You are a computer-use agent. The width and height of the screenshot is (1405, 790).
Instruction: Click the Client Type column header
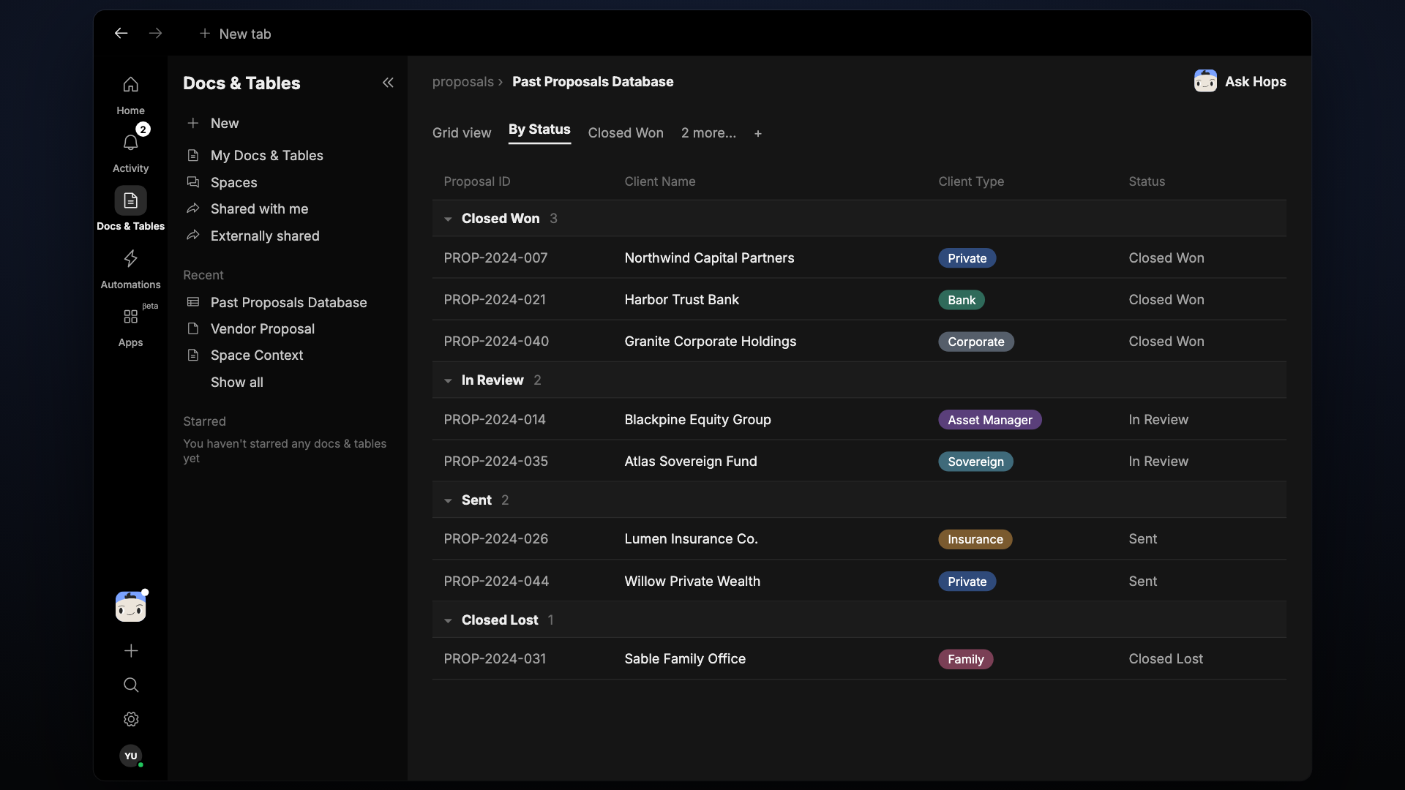971,181
